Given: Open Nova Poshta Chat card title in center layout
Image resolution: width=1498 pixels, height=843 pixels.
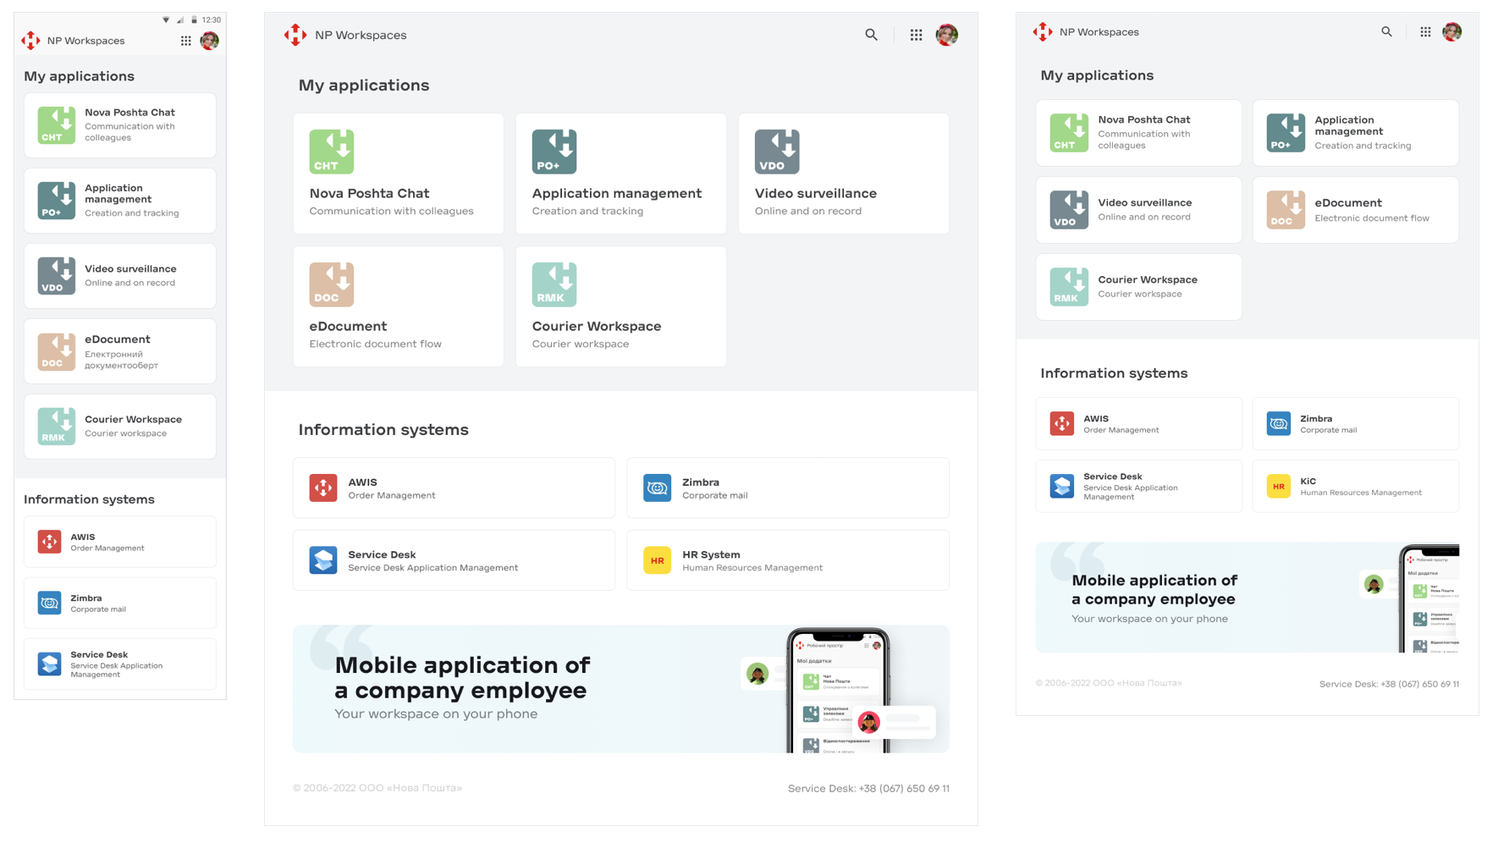Looking at the screenshot, I should pos(369,194).
